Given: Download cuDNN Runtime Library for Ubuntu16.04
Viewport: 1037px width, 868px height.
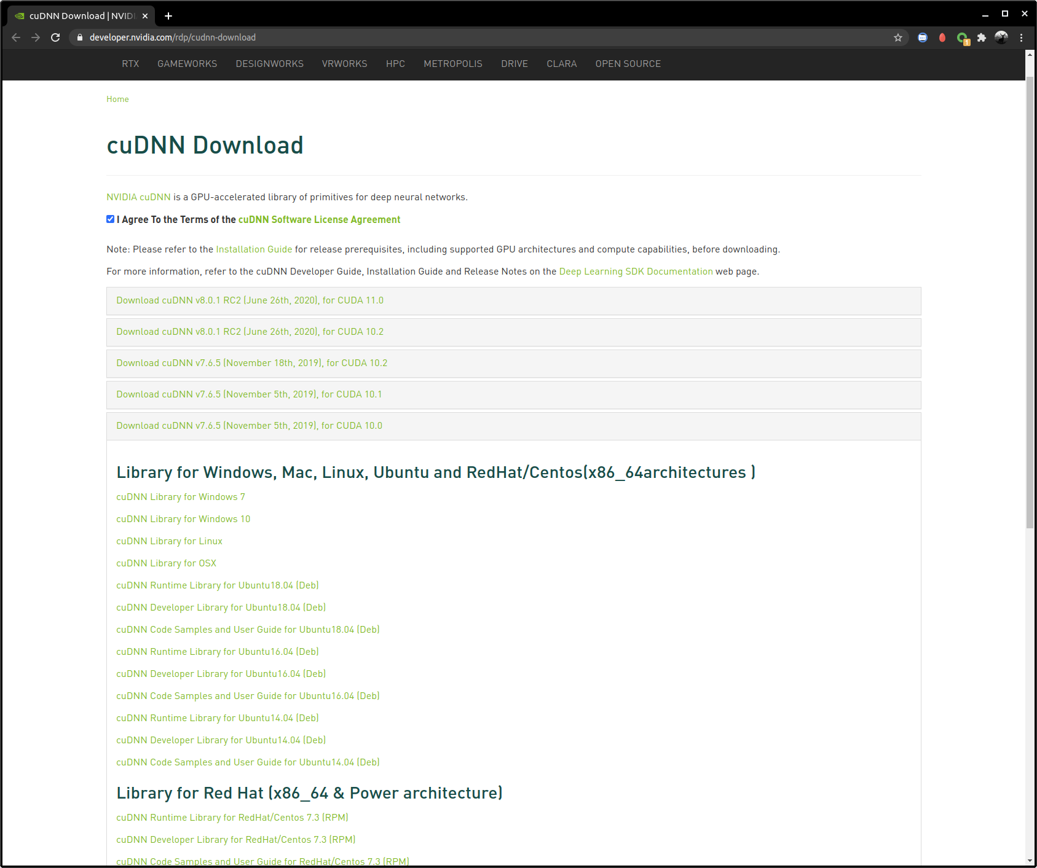Looking at the screenshot, I should pos(218,652).
